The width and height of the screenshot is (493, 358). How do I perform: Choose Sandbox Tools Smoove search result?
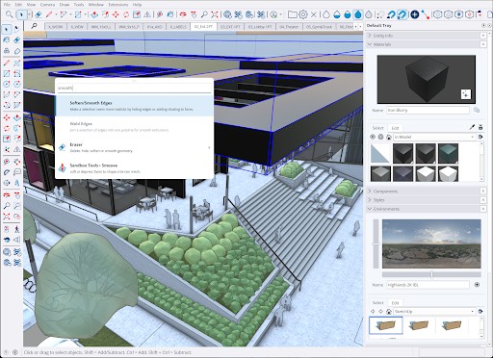click(134, 168)
